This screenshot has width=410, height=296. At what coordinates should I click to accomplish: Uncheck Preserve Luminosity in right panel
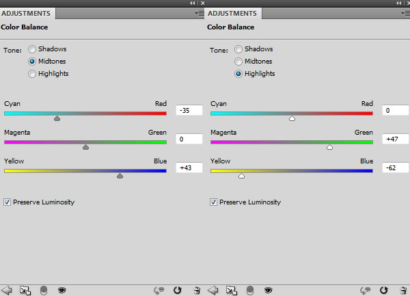[214, 202]
